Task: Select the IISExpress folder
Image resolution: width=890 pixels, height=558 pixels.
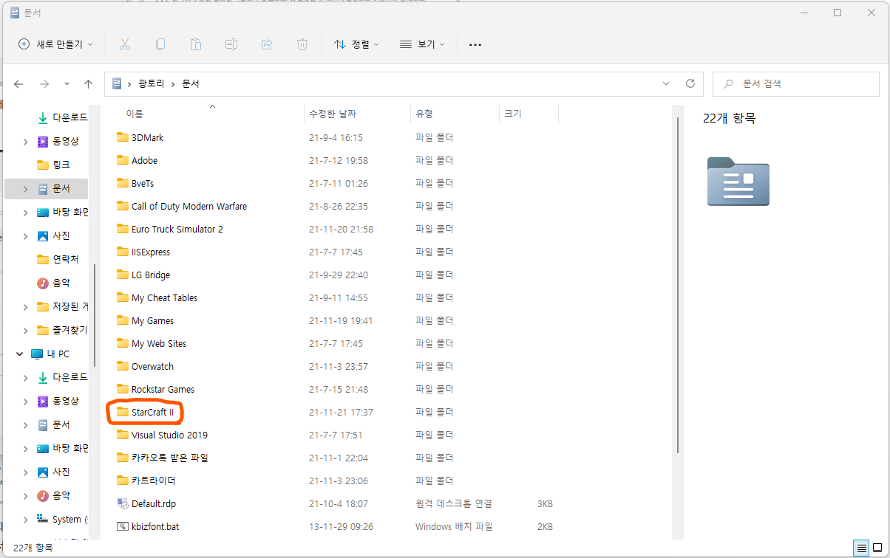Action: click(x=143, y=252)
